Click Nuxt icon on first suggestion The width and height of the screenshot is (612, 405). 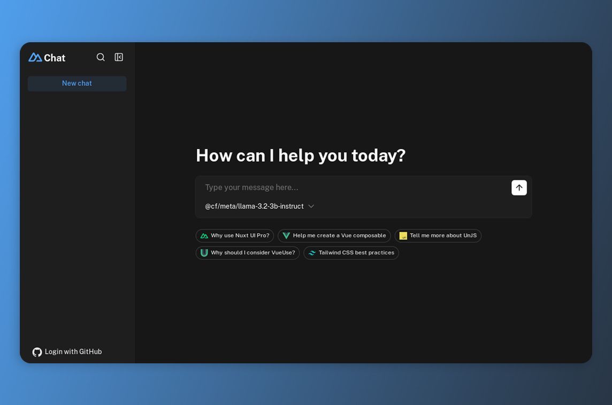204,236
